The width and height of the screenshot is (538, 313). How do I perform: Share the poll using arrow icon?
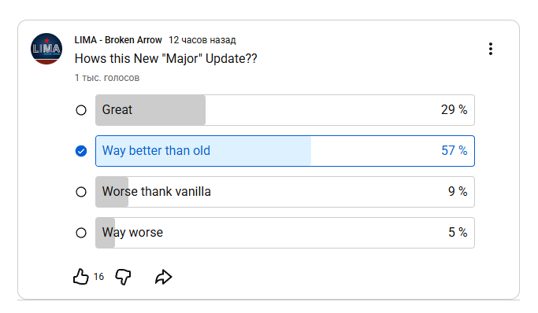point(164,277)
